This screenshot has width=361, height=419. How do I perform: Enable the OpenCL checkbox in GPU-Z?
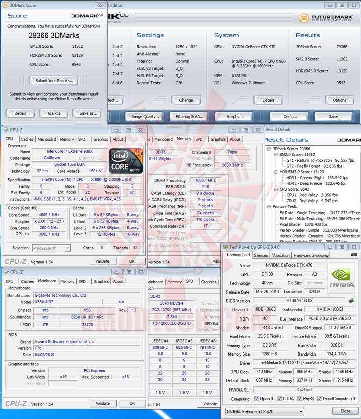pos(257,399)
